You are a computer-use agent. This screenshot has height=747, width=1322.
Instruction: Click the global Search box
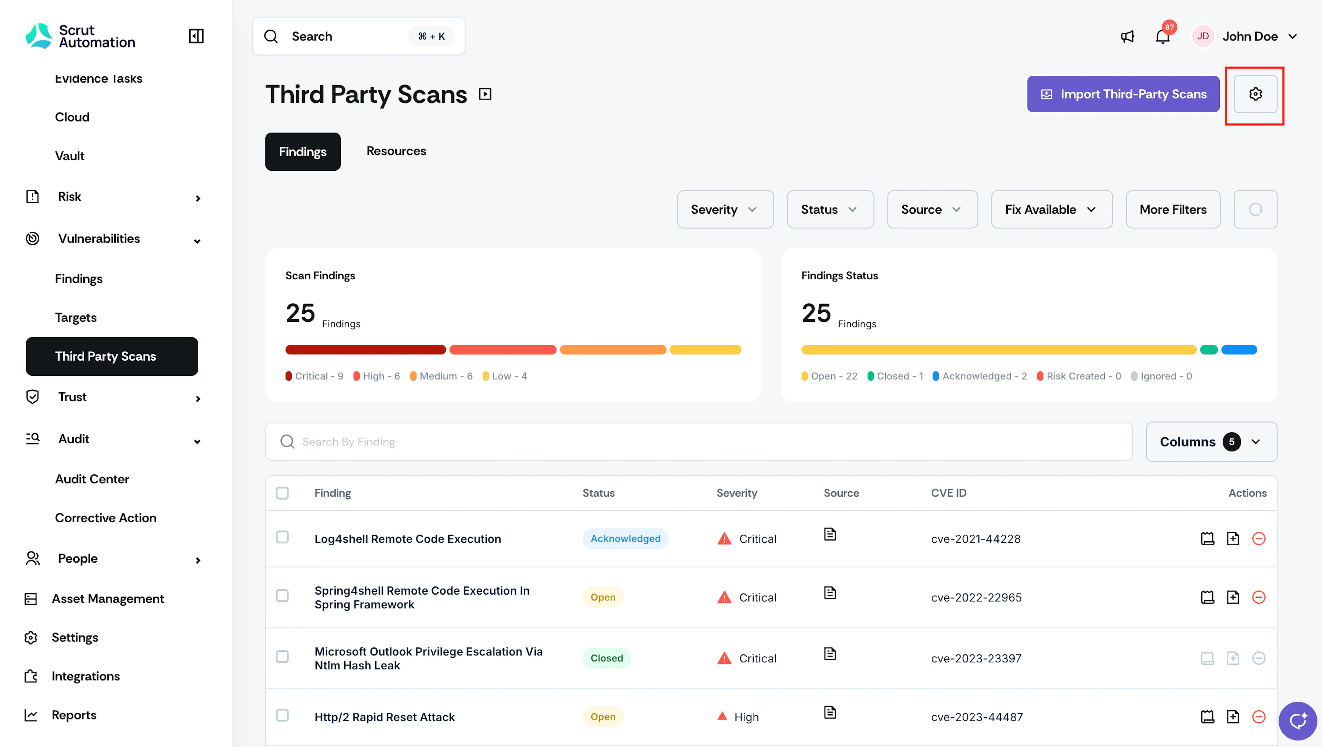(359, 36)
